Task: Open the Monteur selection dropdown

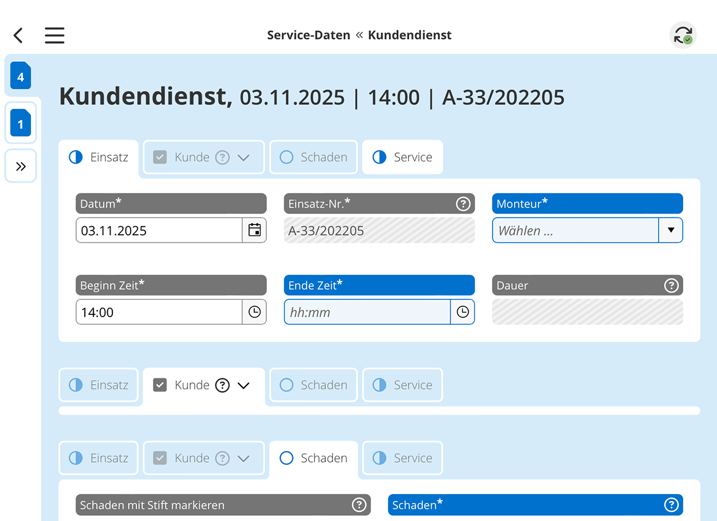Action: (x=671, y=230)
